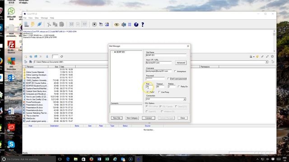Click the Site Name input field
Screen dimensions: 289x162
pos(166,55)
